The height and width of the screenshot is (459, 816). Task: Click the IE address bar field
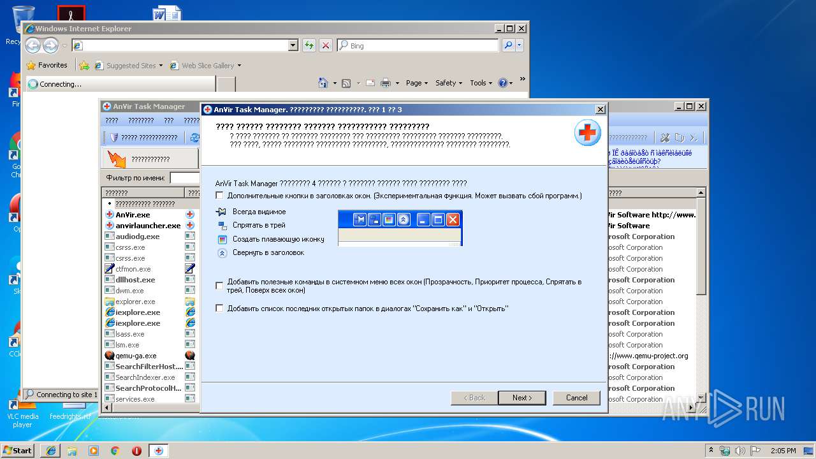coord(180,45)
